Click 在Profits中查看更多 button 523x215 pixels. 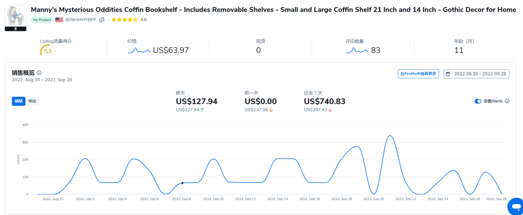coord(418,74)
